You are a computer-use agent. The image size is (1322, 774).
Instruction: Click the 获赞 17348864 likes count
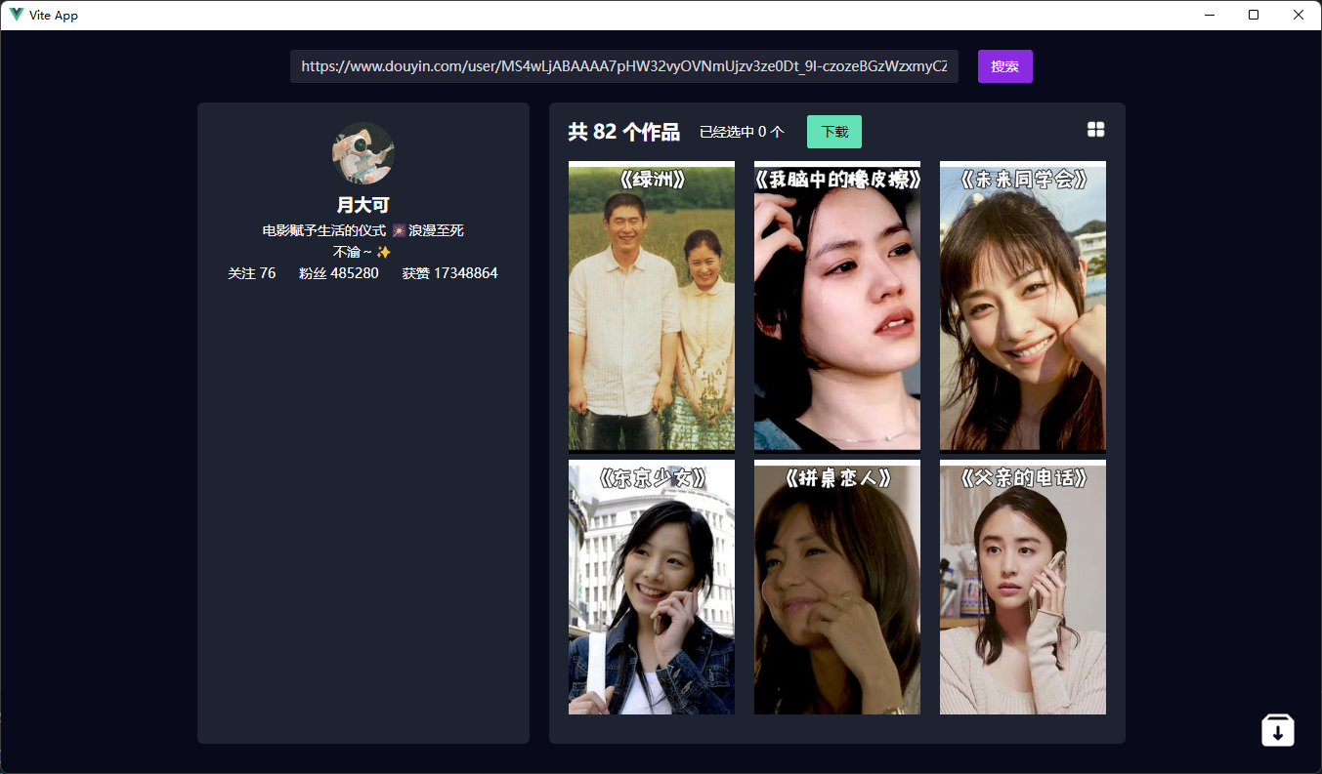(449, 273)
